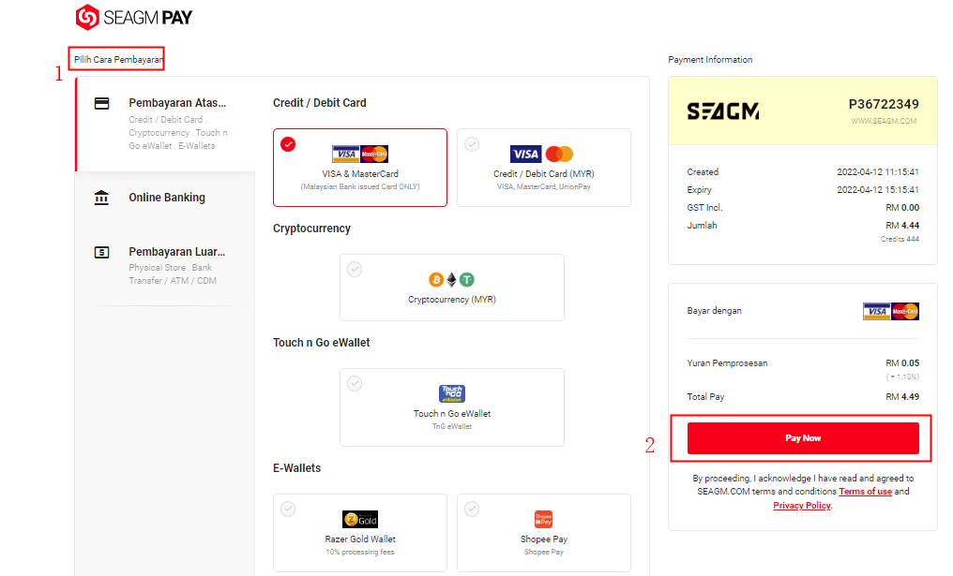Click the Expiry date 2022-04-12 15:15:41

click(878, 190)
